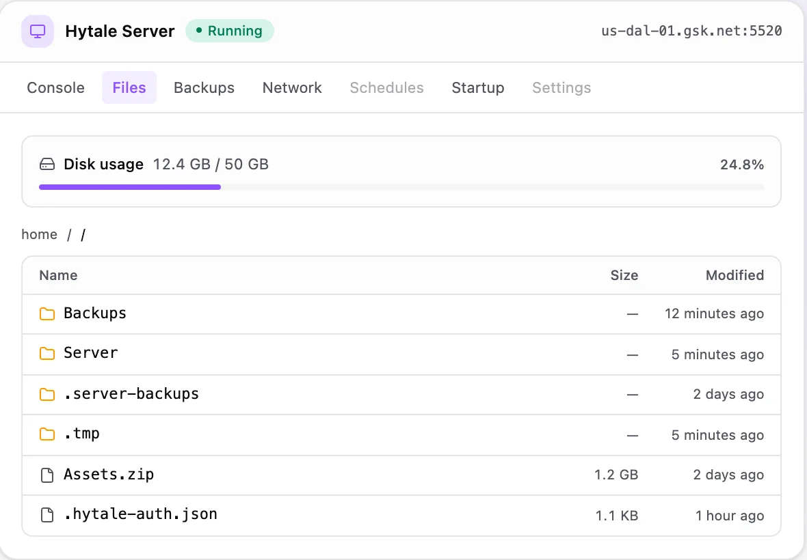Image resolution: width=807 pixels, height=560 pixels.
Task: Open the Schedules tab
Action: point(386,88)
